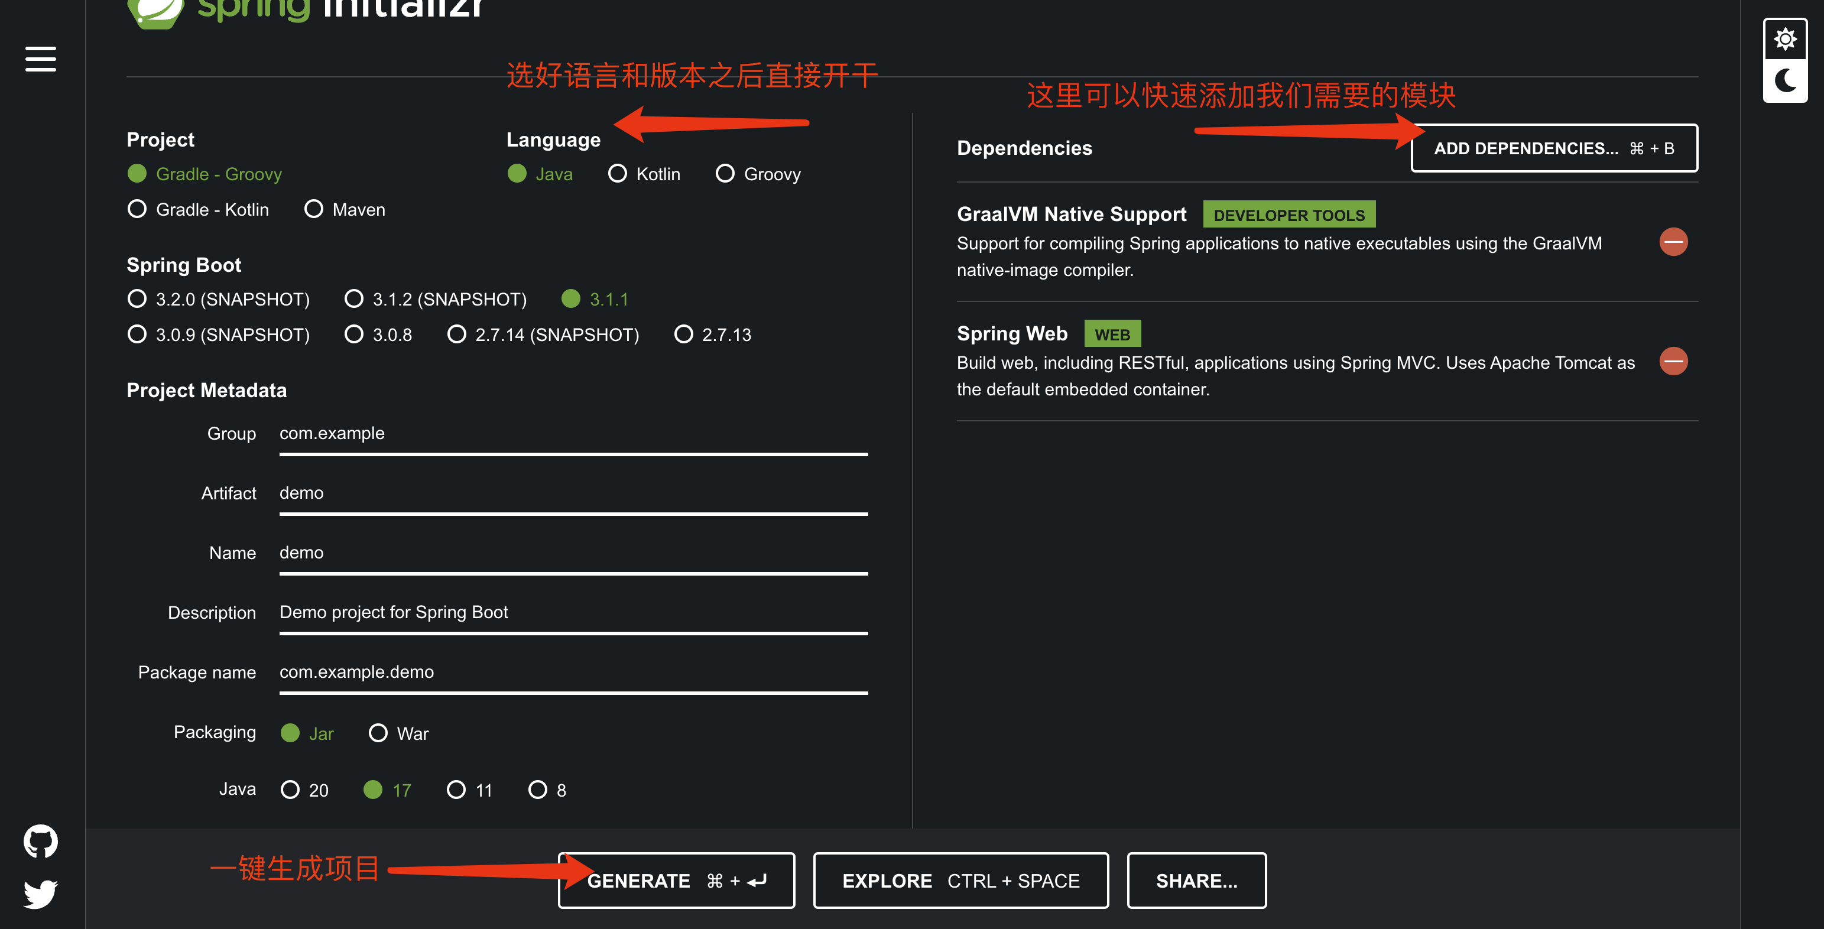Select Java version 20
Image resolution: width=1824 pixels, height=929 pixels.
(305, 790)
